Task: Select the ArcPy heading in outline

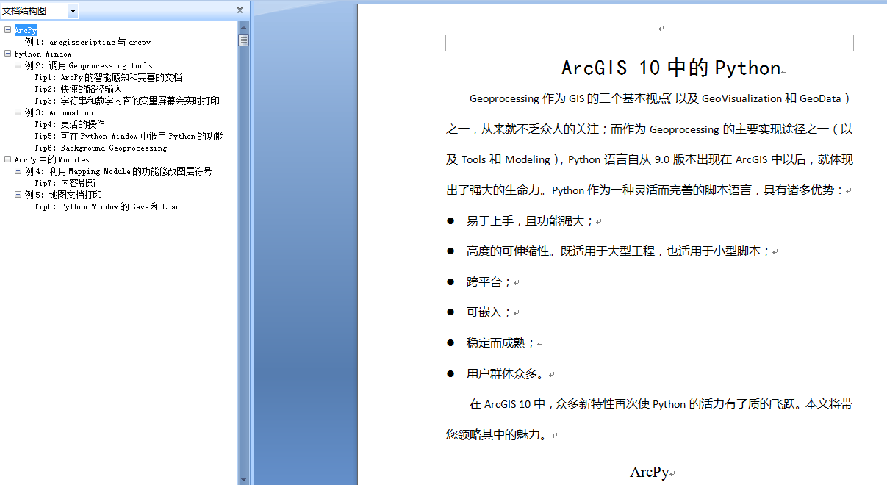Action: (x=26, y=30)
